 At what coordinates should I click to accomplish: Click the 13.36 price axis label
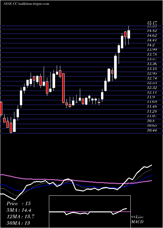tap(152, 64)
